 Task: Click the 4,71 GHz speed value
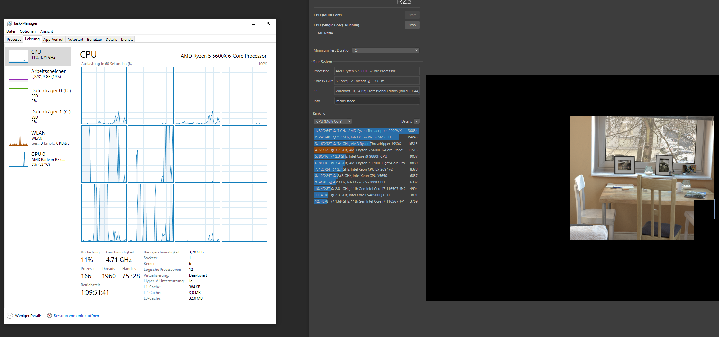119,260
